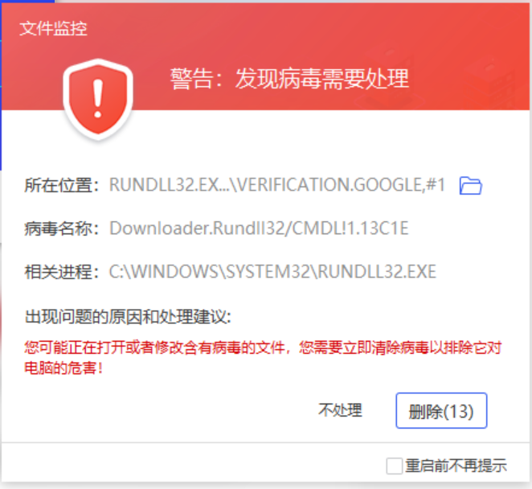Select the C:\WINDOWS\SYSTEM32\RUNDLL32.EXE process path
This screenshot has width=532, height=489.
[x=272, y=272]
